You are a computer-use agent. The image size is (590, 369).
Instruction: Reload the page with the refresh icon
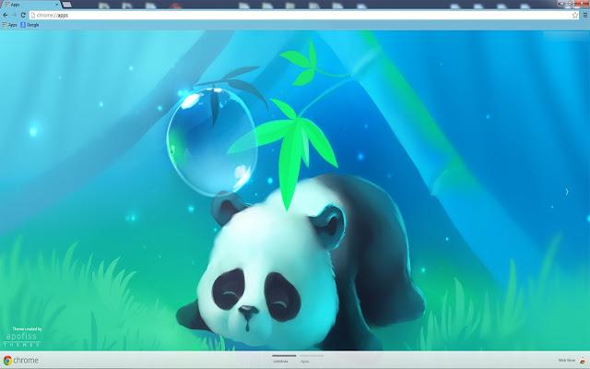coord(23,15)
